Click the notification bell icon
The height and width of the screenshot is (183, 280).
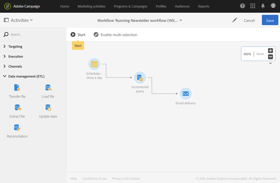pyautogui.click(x=263, y=6)
